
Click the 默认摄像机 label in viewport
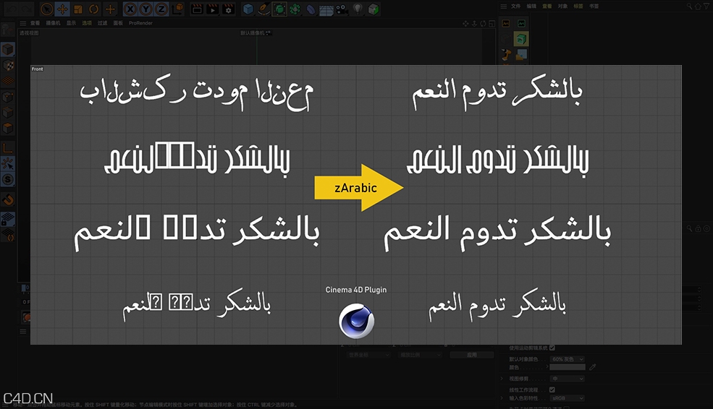(253, 33)
